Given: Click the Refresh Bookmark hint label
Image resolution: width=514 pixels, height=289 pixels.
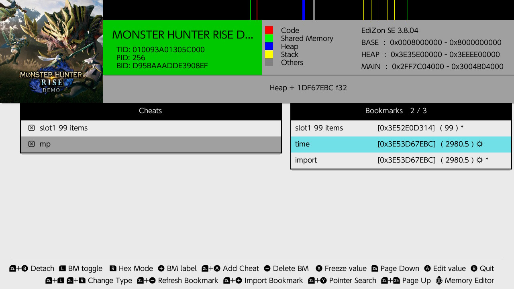Looking at the screenshot, I should (188, 281).
